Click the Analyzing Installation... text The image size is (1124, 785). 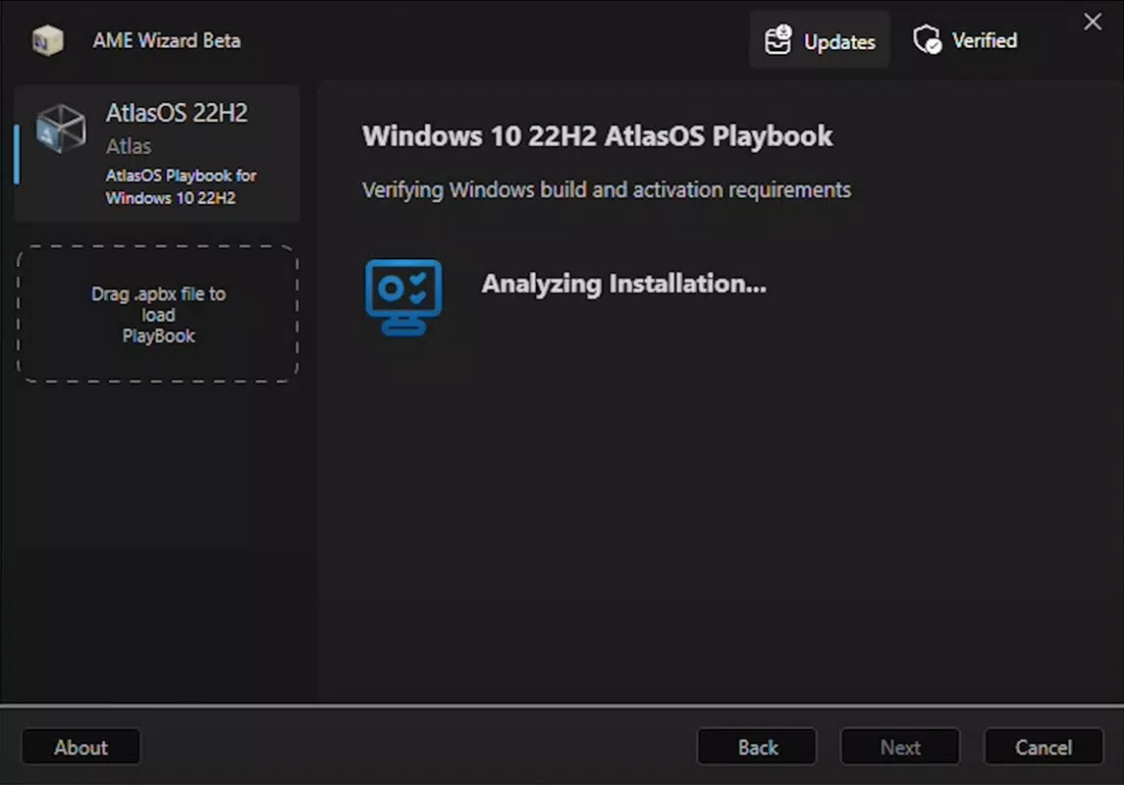click(623, 284)
